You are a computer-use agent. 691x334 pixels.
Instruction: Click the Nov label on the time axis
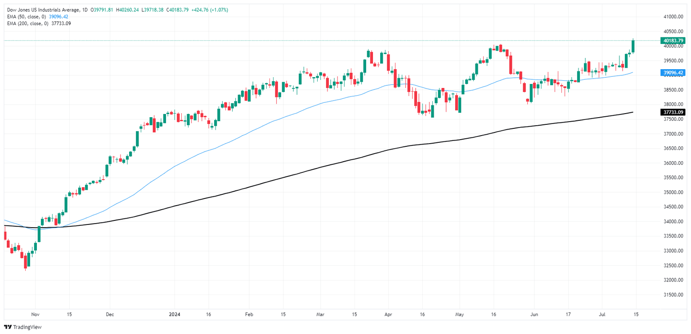coord(35,315)
